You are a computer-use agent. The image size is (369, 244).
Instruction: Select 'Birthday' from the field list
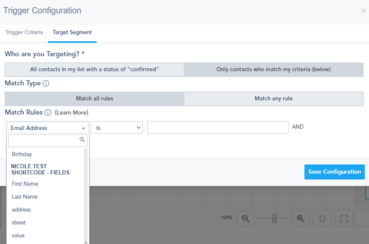tap(22, 154)
